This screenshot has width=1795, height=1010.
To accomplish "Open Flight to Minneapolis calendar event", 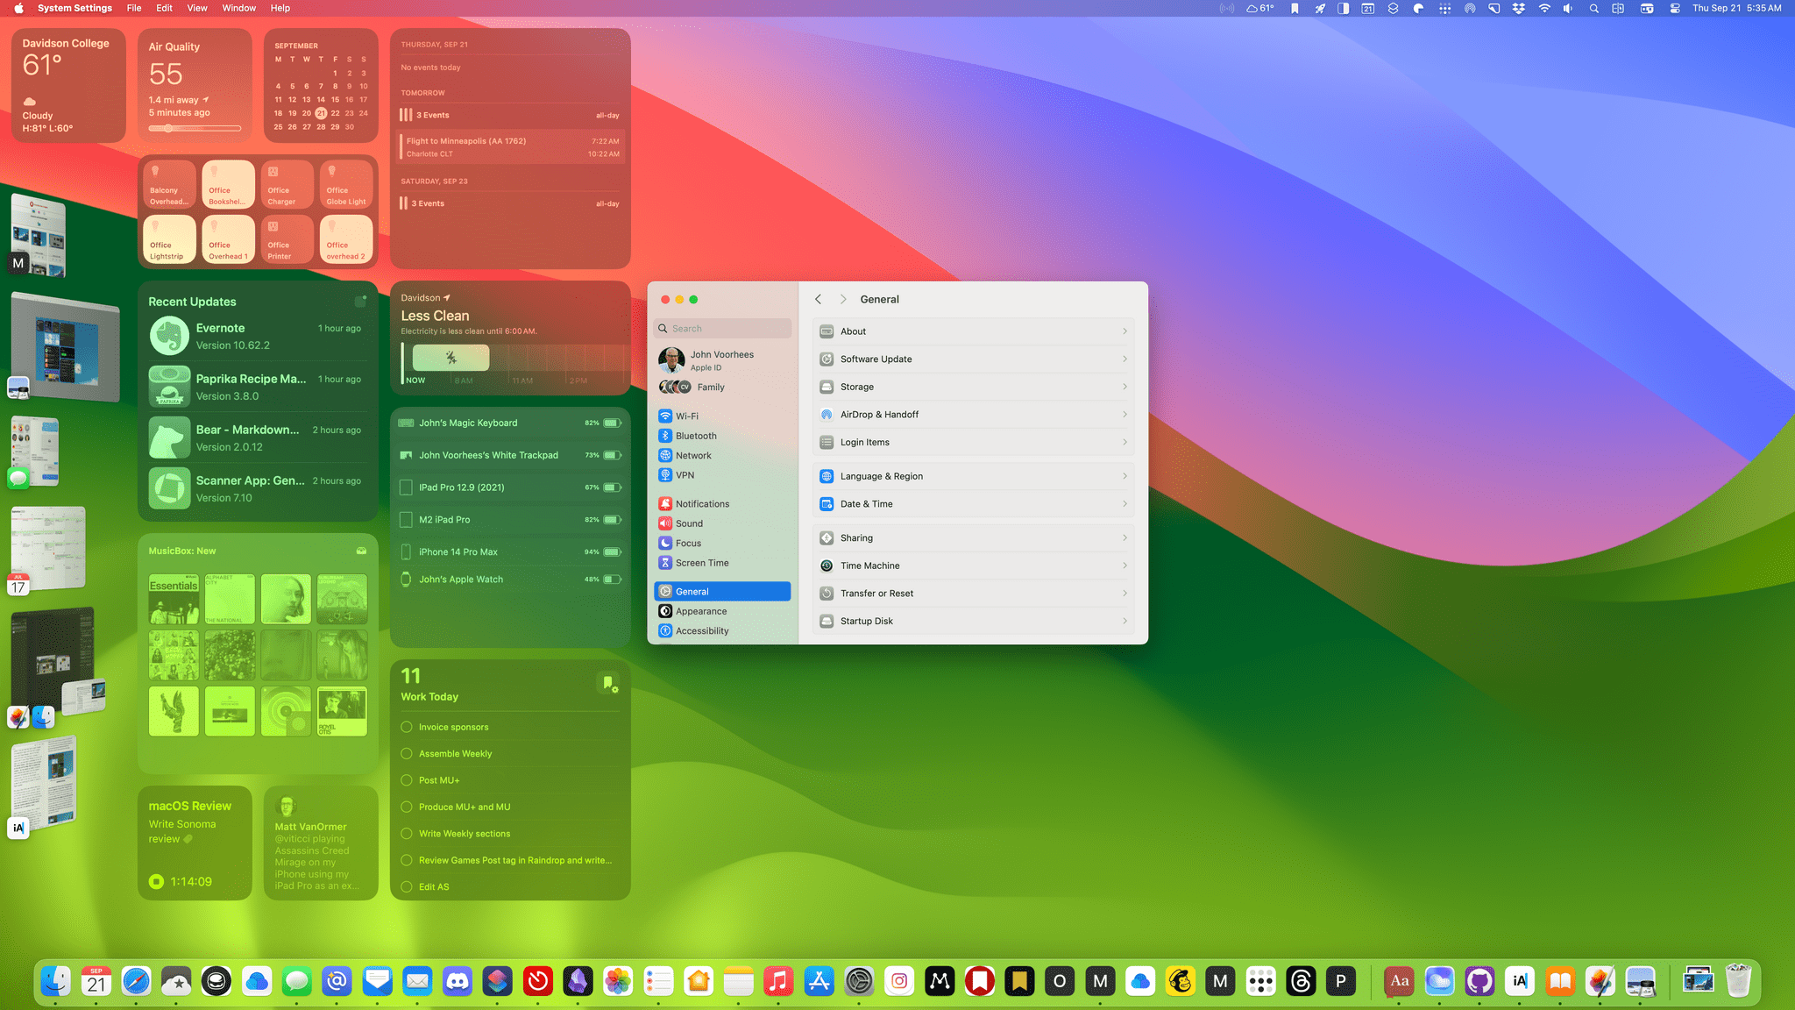I will tap(511, 147).
